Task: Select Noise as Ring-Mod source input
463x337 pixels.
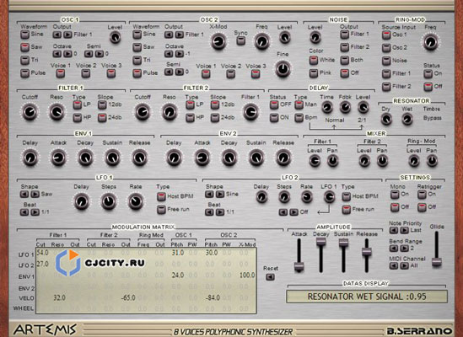Action: click(386, 61)
